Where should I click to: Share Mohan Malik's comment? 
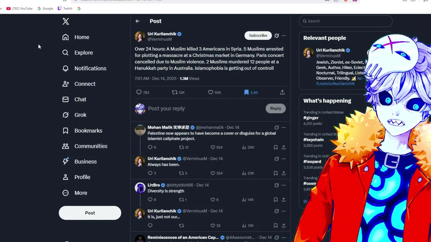pyautogui.click(x=284, y=147)
